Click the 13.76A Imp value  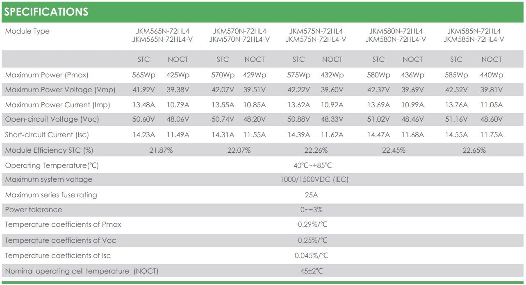point(456,105)
